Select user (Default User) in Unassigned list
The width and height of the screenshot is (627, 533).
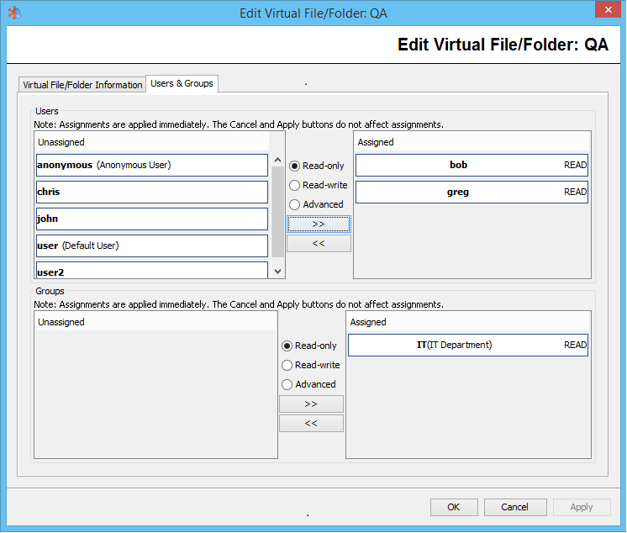click(x=152, y=245)
